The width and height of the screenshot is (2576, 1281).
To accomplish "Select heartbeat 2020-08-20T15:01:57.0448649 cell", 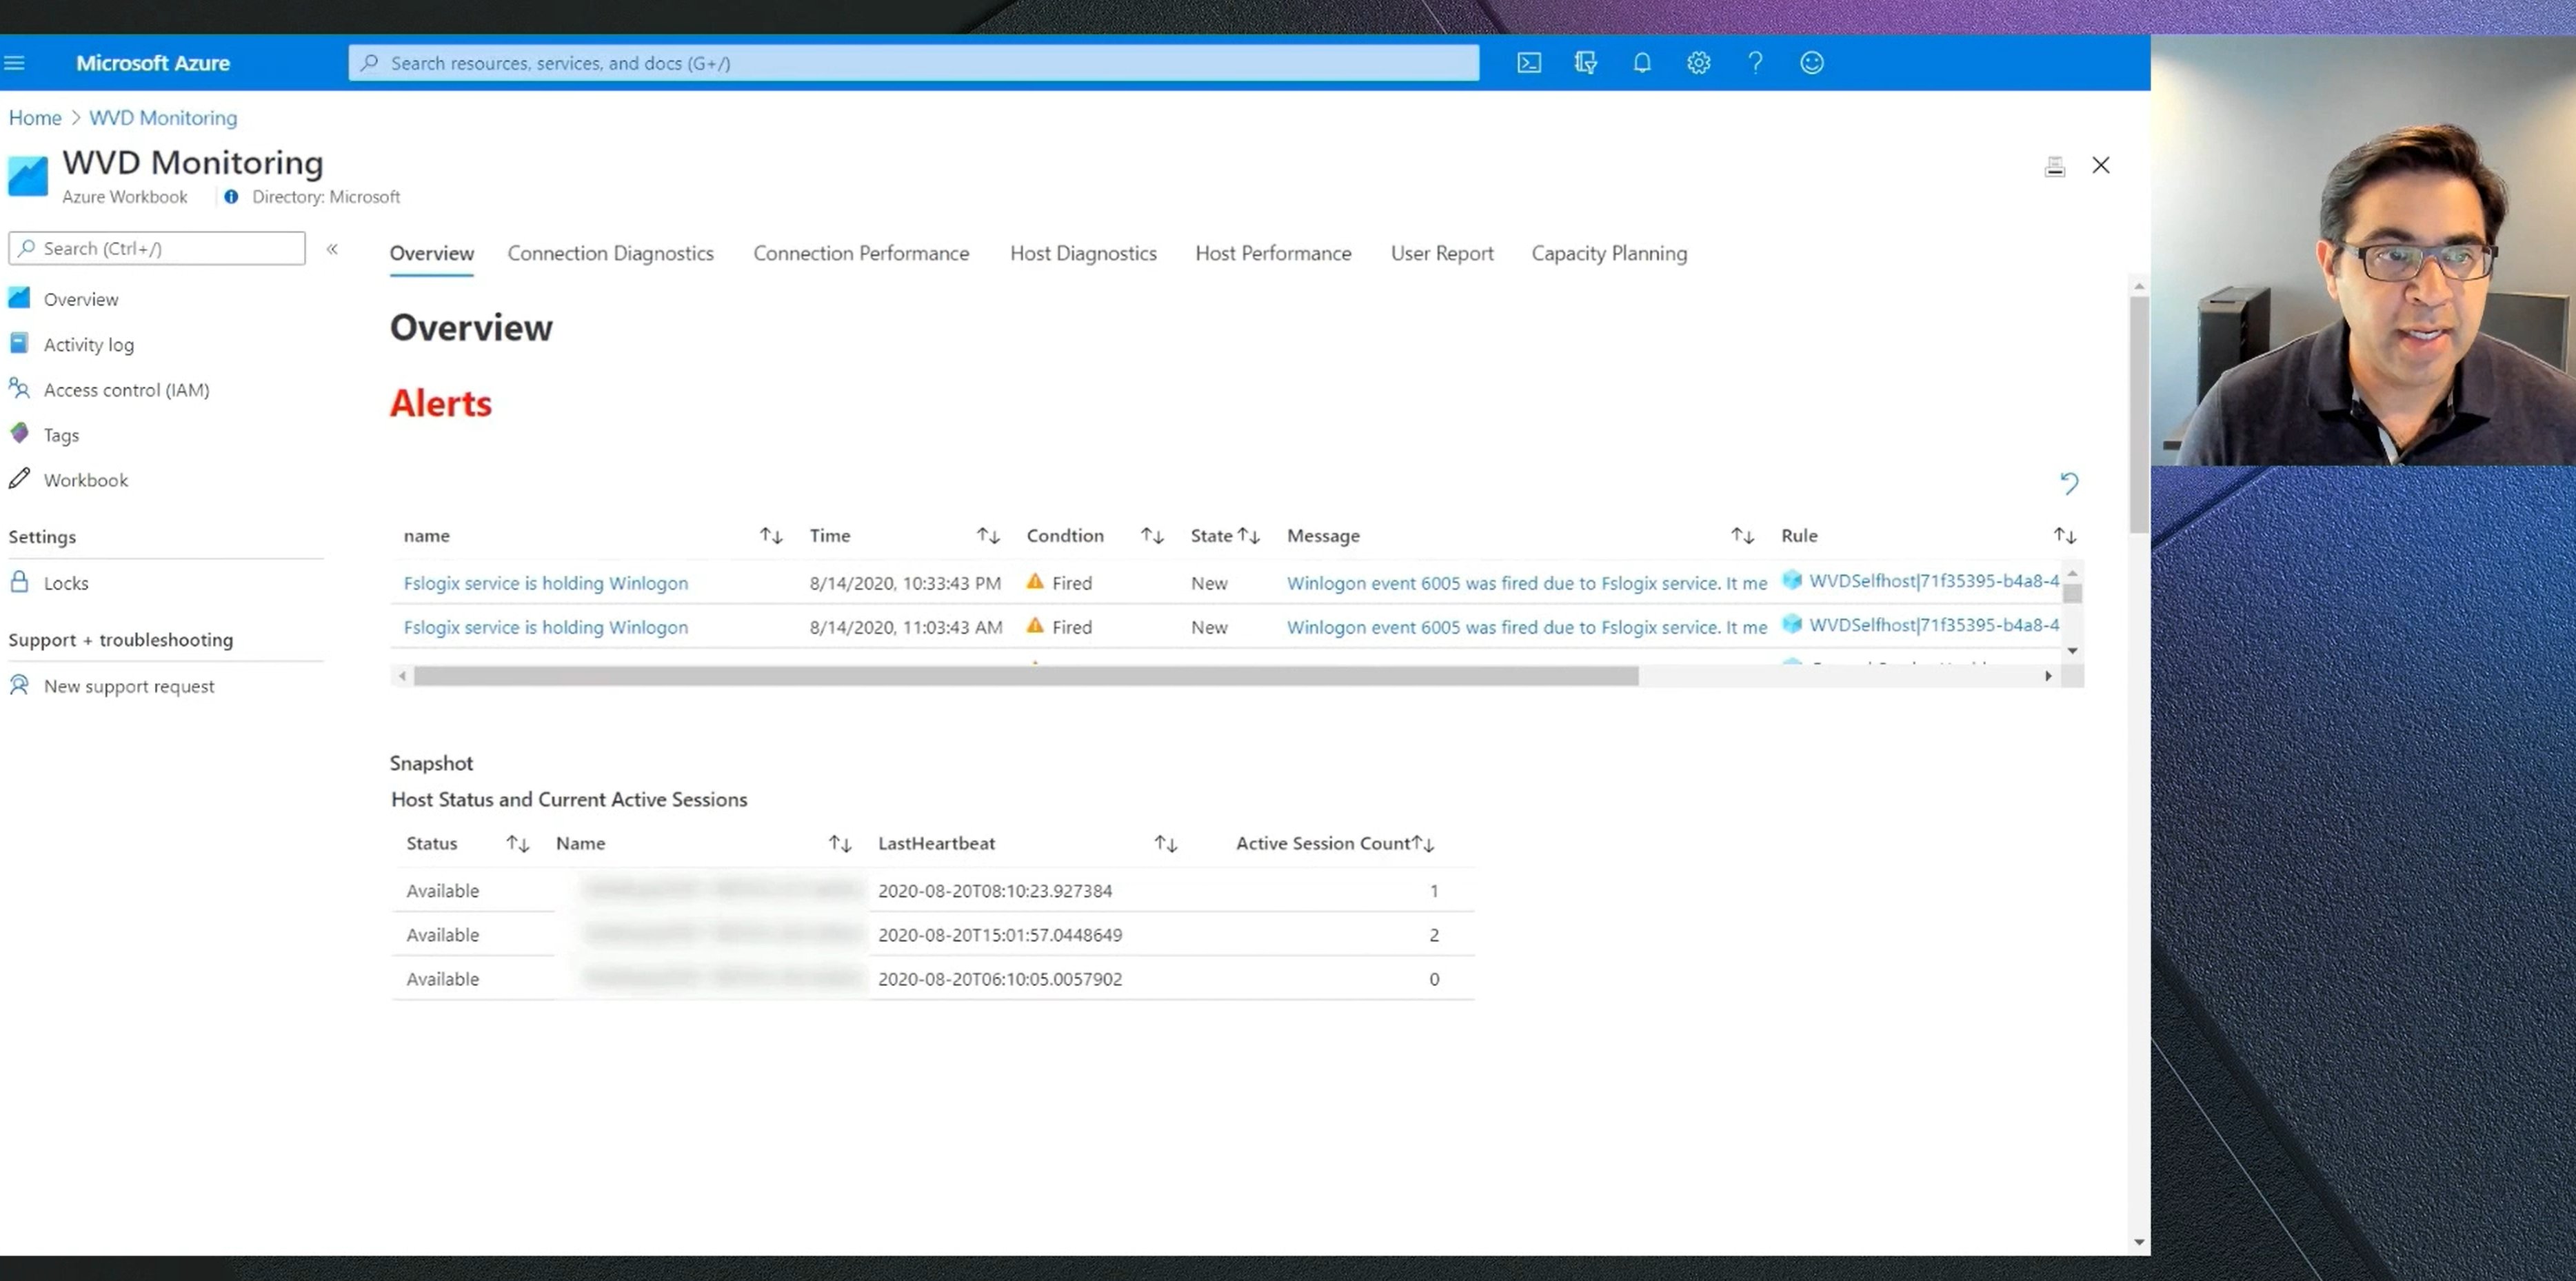I will pos(1000,935).
